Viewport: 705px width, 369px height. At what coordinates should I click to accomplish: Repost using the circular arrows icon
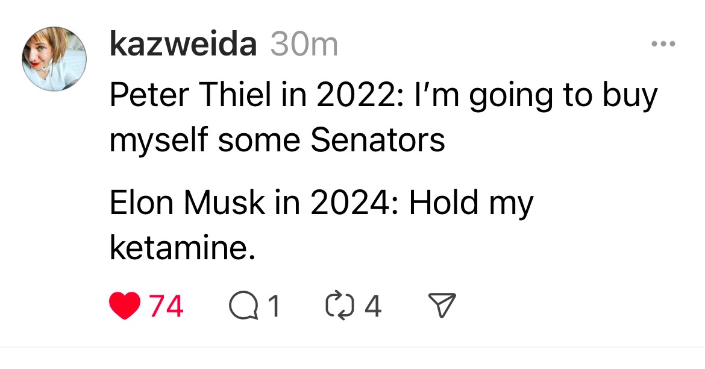coord(337,306)
